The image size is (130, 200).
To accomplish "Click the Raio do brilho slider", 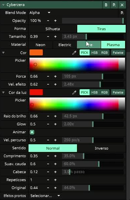I will (93, 116).
